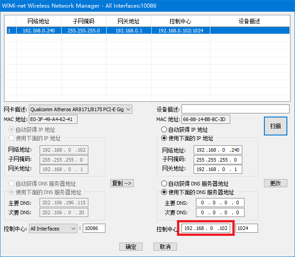Click the 10086 port input field
295x257 pixels.
point(94,228)
